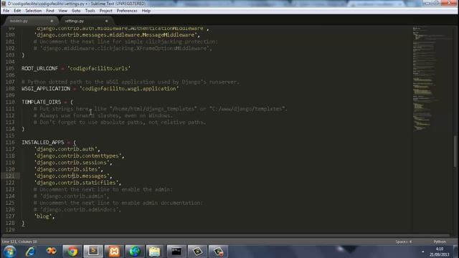Image resolution: width=459 pixels, height=258 pixels.
Task: Open the recorder icon with red dot
Action: tap(218, 252)
